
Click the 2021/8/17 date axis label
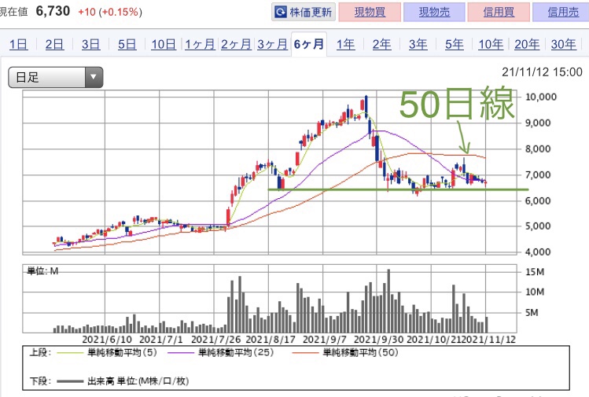tap(271, 340)
